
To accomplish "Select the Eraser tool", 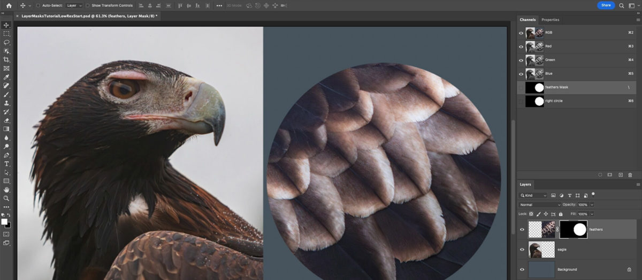I will 6,120.
